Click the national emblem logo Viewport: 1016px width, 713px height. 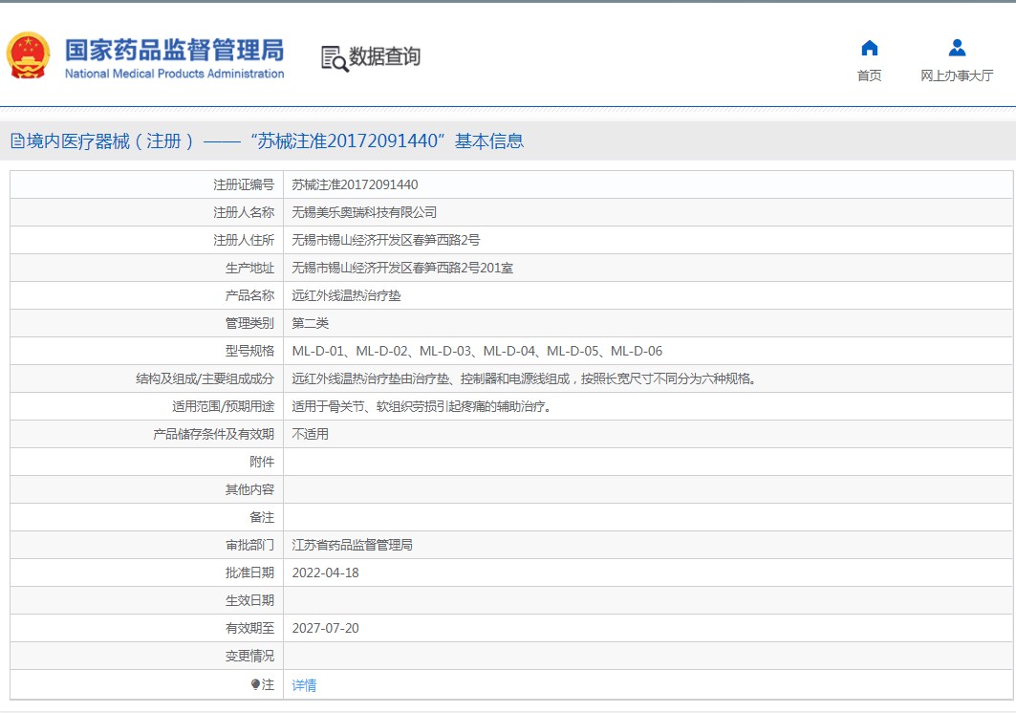tap(28, 55)
